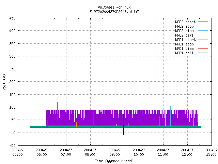The image size is (218, 164).
Task: Select the 'NPD1 stop' legend label
Action: click(184, 44)
